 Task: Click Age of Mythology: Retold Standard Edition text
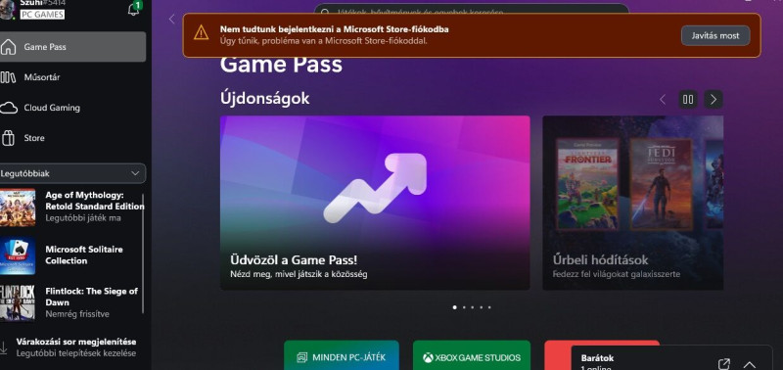click(x=94, y=201)
